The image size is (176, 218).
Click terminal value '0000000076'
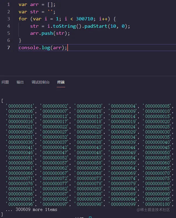point(20,183)
